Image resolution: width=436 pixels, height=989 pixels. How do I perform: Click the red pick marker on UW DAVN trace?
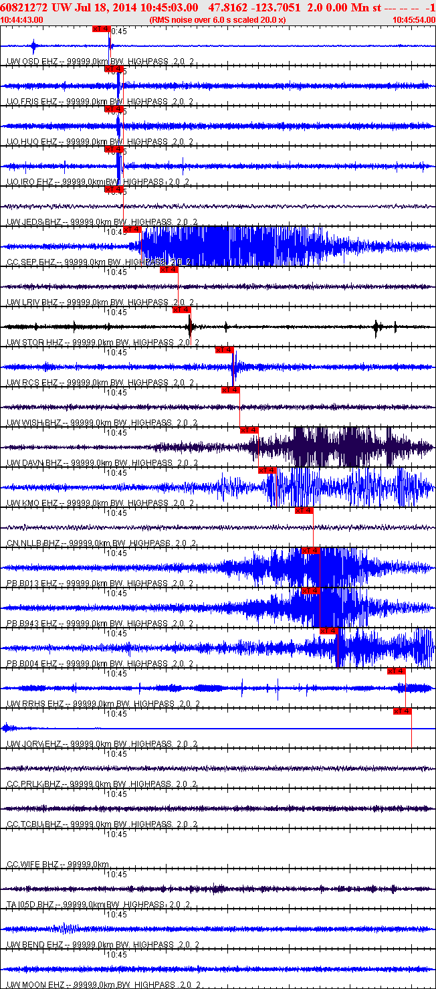tap(249, 430)
